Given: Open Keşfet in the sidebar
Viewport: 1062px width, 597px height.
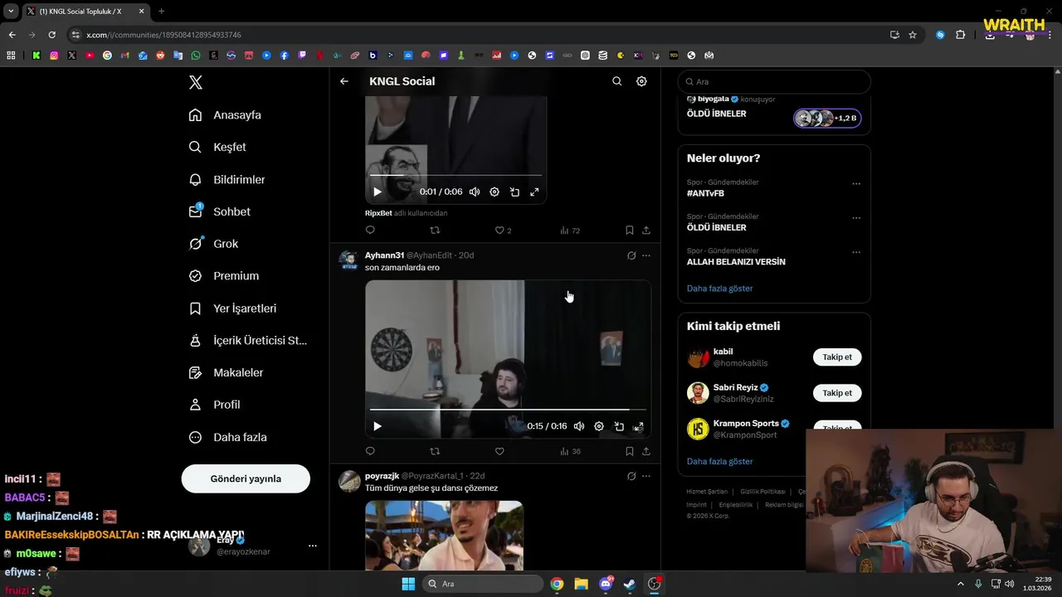Looking at the screenshot, I should click(217, 147).
